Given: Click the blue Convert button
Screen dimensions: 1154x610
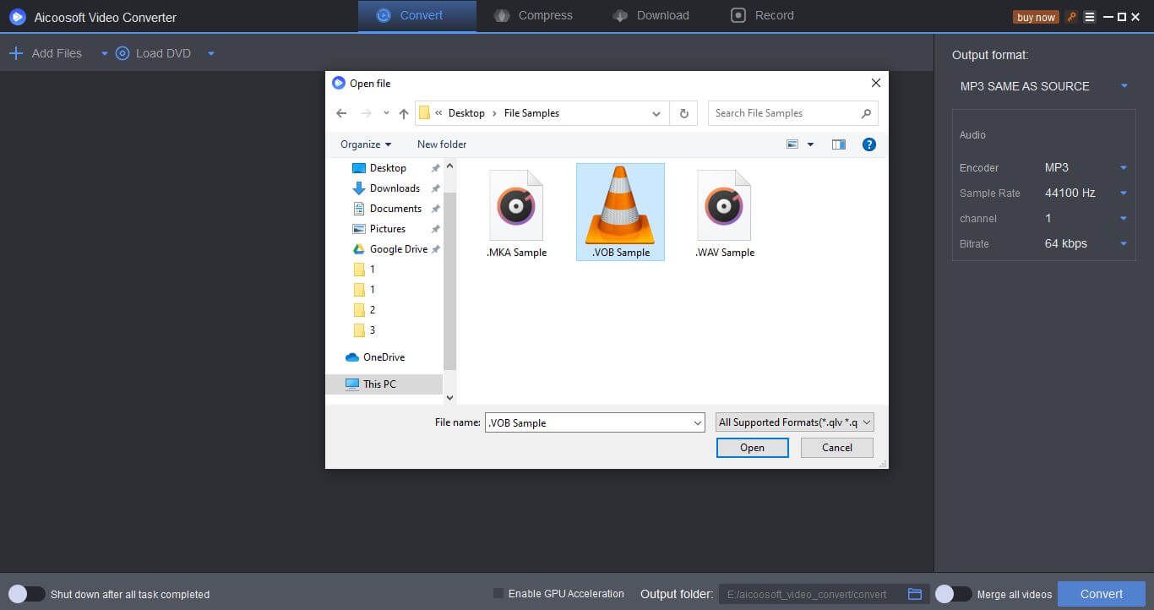Looking at the screenshot, I should tap(1102, 594).
